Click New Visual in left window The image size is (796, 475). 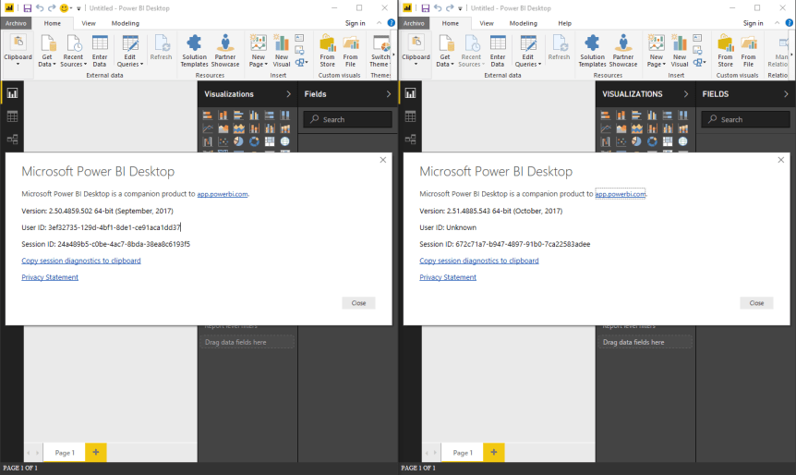[282, 51]
